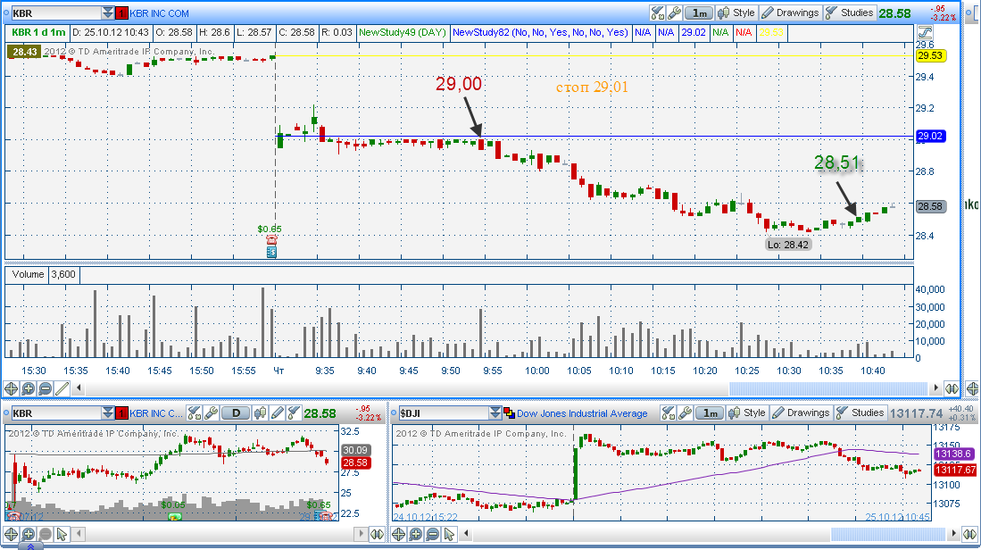Select pointer tool under $DJI chart
This screenshot has height=550, width=981.
449,534
